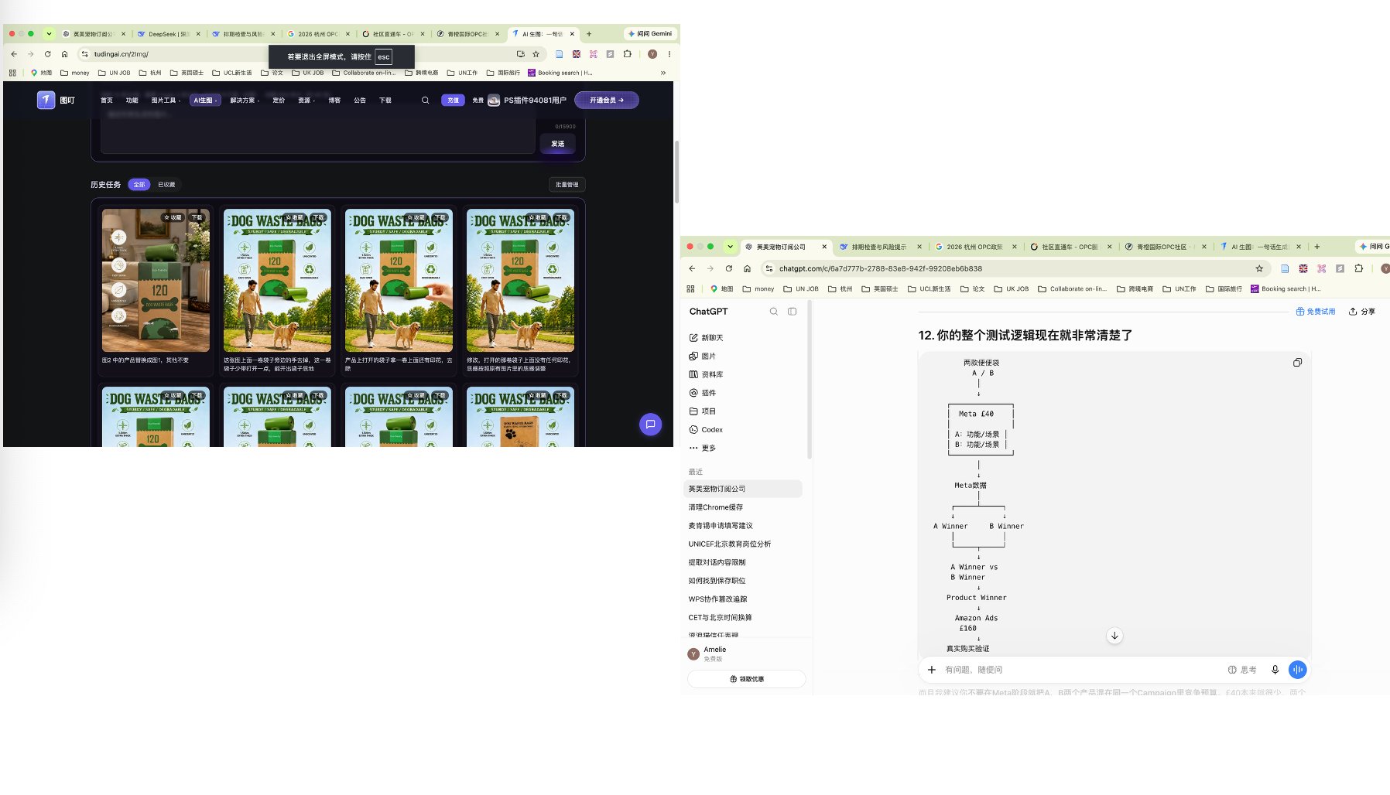Click the microphone dictation icon in ChatGPT composer

click(x=1275, y=670)
